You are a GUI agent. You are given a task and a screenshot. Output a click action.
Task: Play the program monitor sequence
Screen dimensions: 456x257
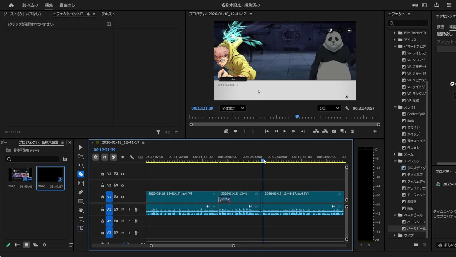click(x=284, y=131)
